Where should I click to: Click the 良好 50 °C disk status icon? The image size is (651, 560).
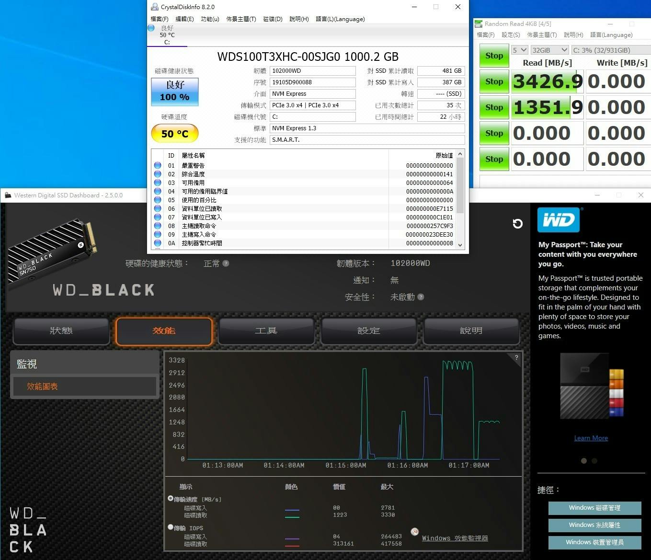coord(151,28)
